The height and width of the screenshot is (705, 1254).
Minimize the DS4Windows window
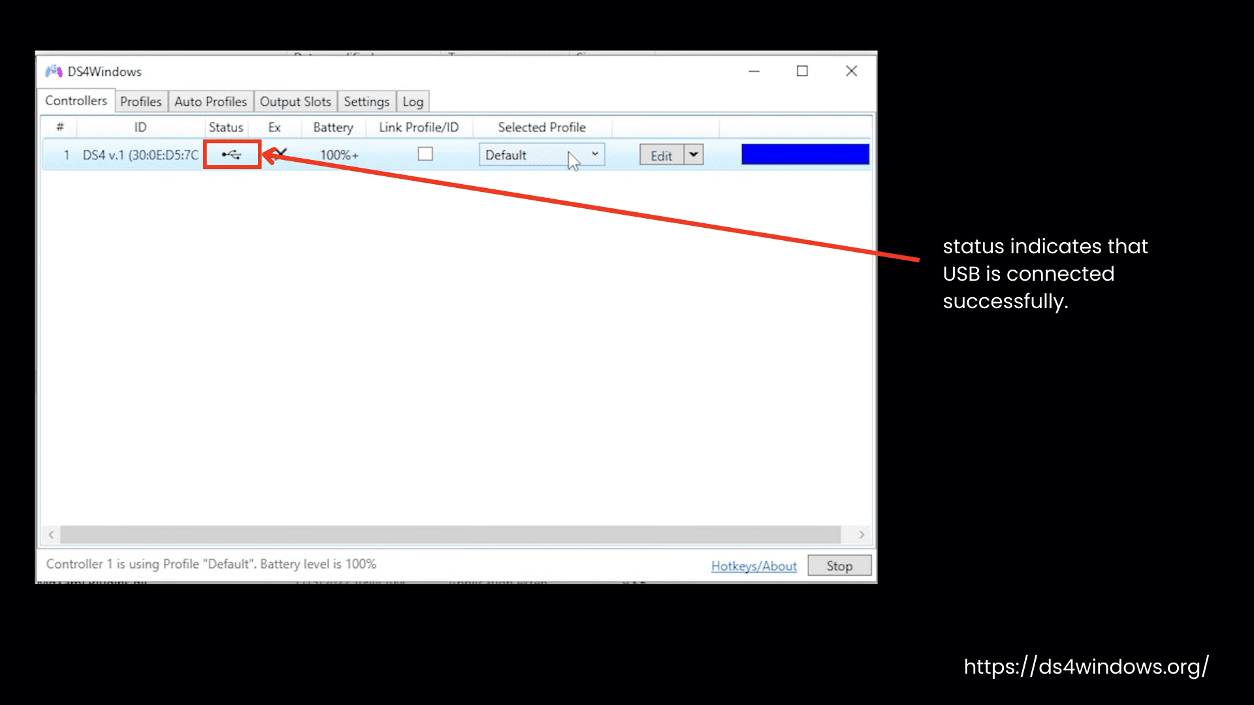point(754,71)
